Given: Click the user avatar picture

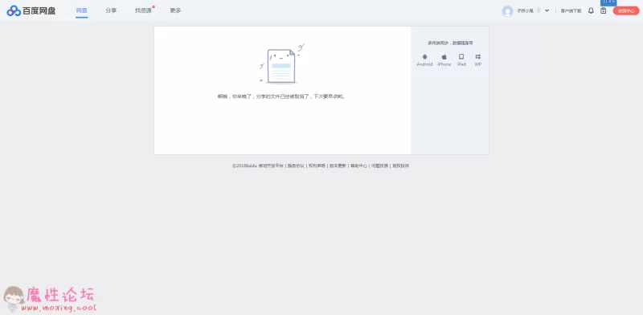Looking at the screenshot, I should click(508, 11).
